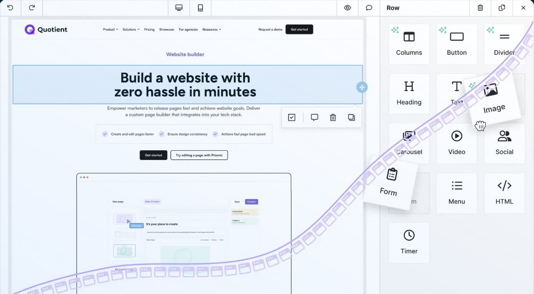Image resolution: width=534 pixels, height=294 pixels.
Task: Toggle the checkmark in the floating heading toolbar
Action: click(291, 118)
